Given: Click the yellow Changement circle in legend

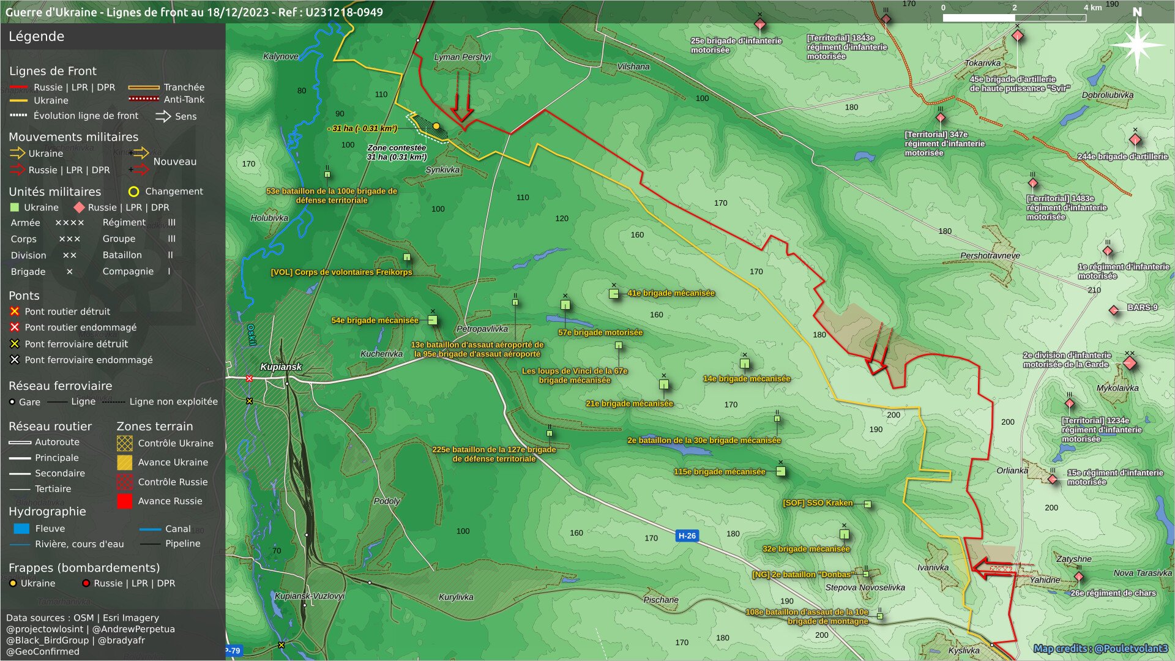Looking at the screenshot, I should [x=133, y=192].
